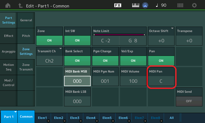
Task: Adjust the Note Limit range bar
Action: pyautogui.click(x=119, y=34)
